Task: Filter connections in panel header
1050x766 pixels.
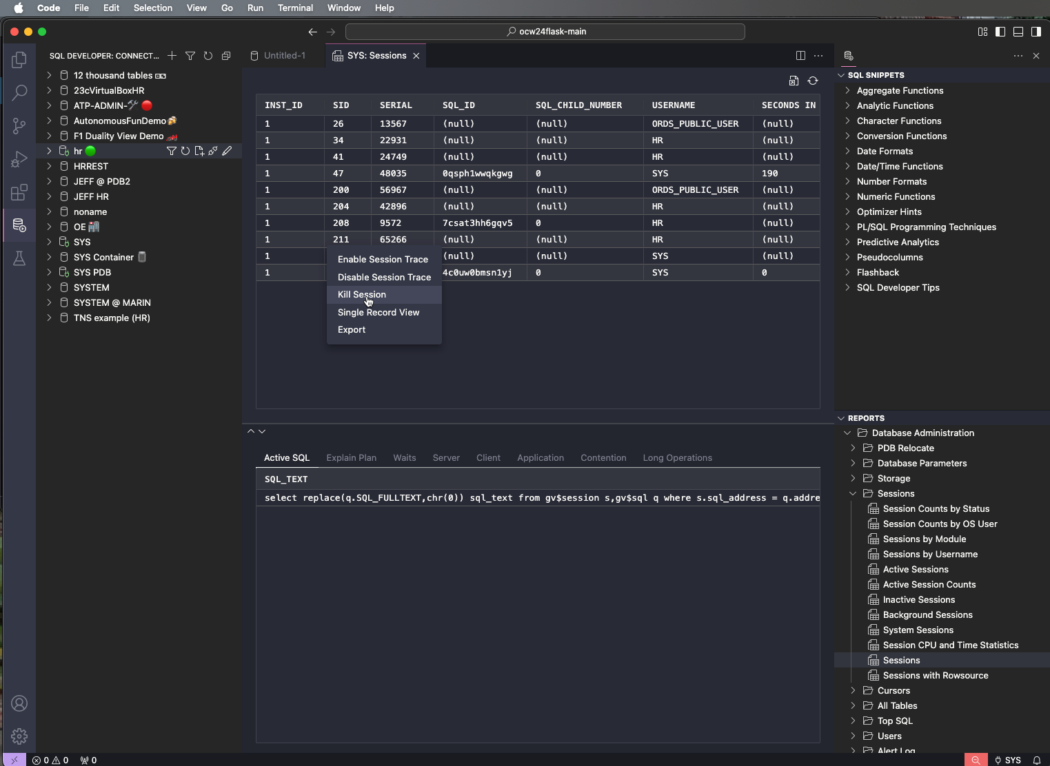Action: [190, 56]
